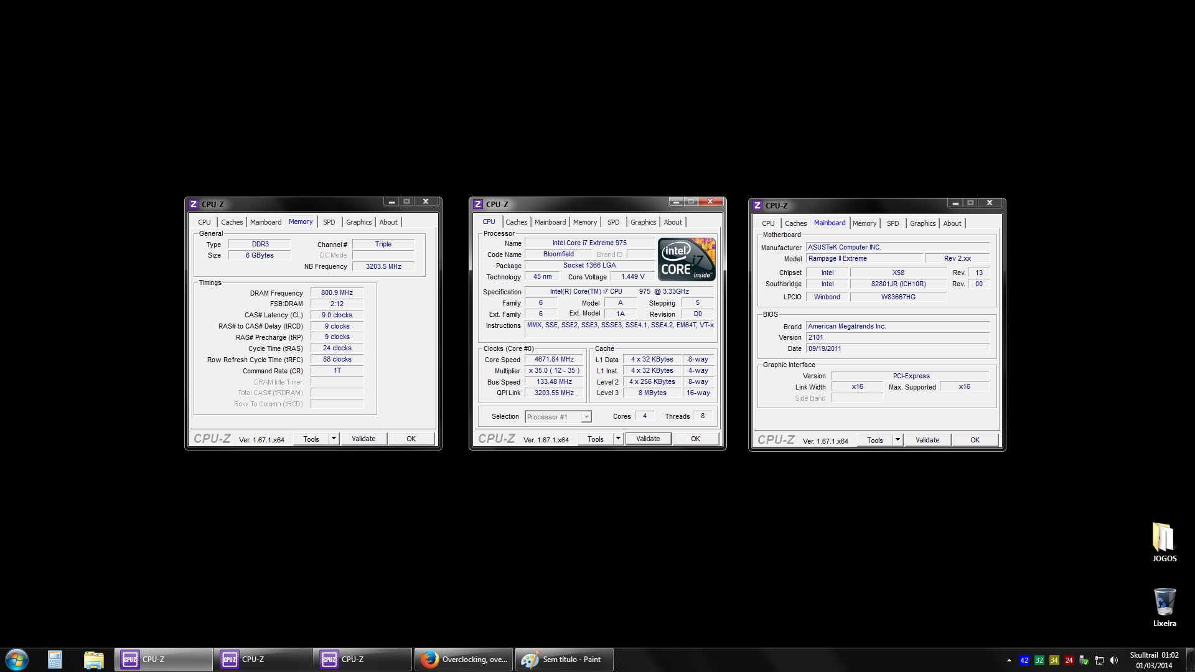Image resolution: width=1195 pixels, height=672 pixels.
Task: Click the Bloomfield code name field
Action: (558, 254)
